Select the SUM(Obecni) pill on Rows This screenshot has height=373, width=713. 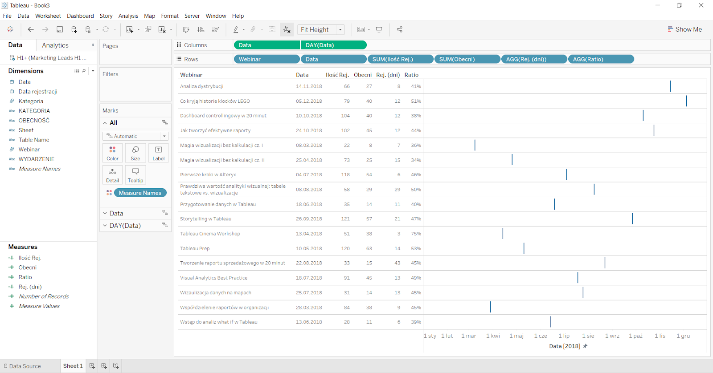pyautogui.click(x=467, y=59)
